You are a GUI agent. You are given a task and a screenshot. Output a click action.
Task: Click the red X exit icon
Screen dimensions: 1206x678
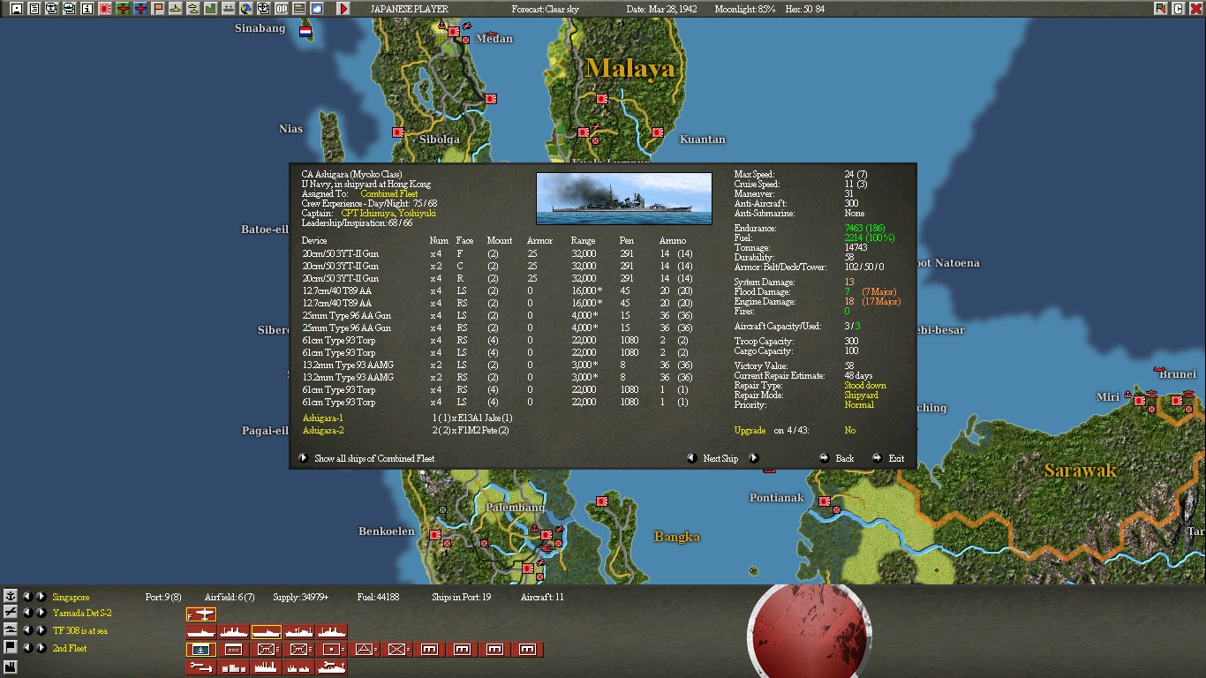coord(1196,9)
